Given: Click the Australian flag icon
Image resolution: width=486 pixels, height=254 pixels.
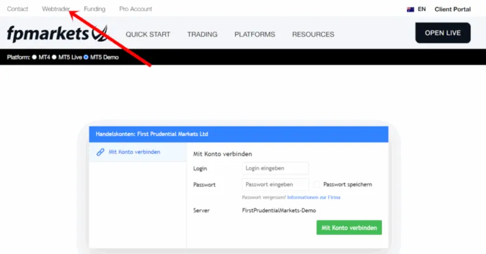Looking at the screenshot, I should (411, 9).
